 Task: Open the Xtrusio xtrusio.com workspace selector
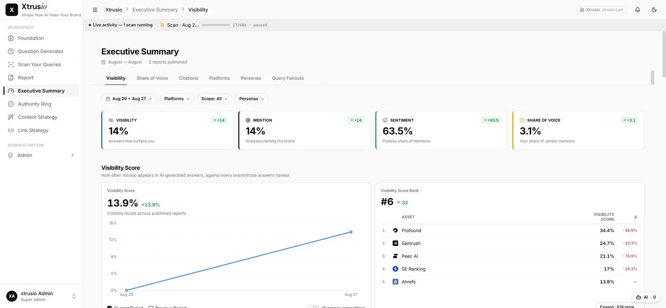click(601, 10)
